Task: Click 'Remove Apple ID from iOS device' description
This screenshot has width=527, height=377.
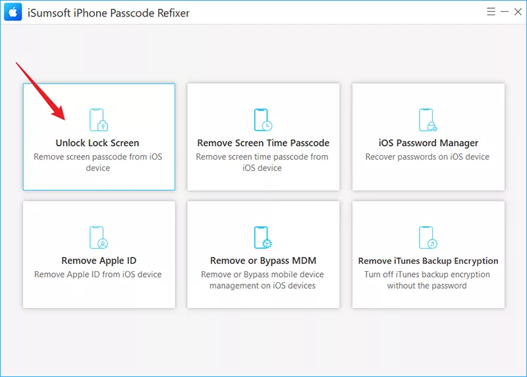Action: [97, 274]
